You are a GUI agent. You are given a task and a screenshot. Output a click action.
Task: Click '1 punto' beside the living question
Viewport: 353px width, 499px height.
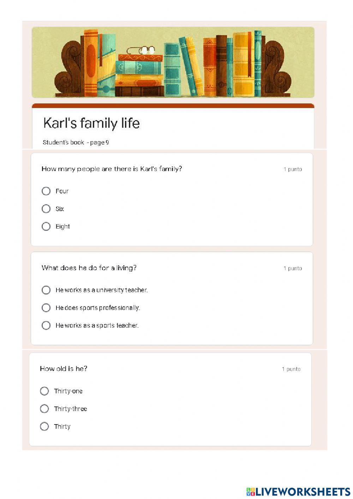pos(293,268)
